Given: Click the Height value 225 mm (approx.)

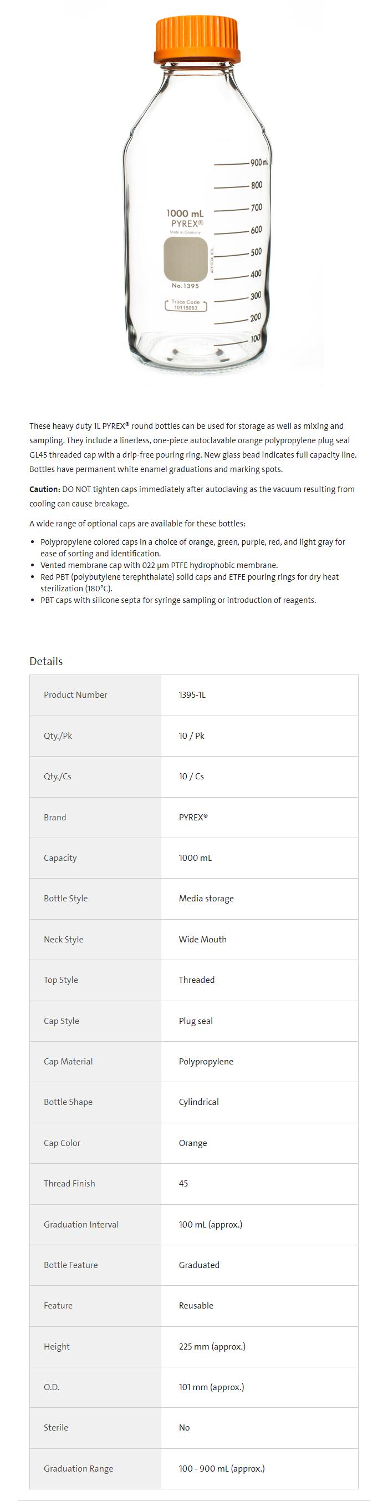Looking at the screenshot, I should [212, 1347].
